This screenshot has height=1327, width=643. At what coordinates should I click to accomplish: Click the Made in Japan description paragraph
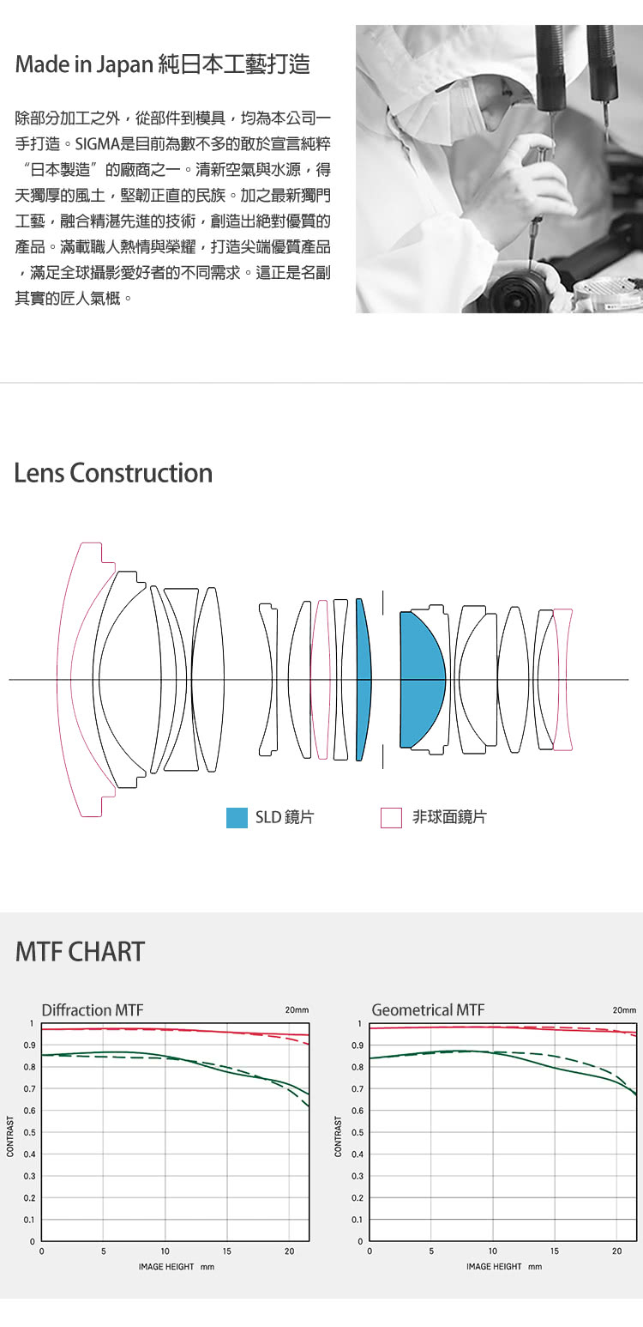(173, 208)
